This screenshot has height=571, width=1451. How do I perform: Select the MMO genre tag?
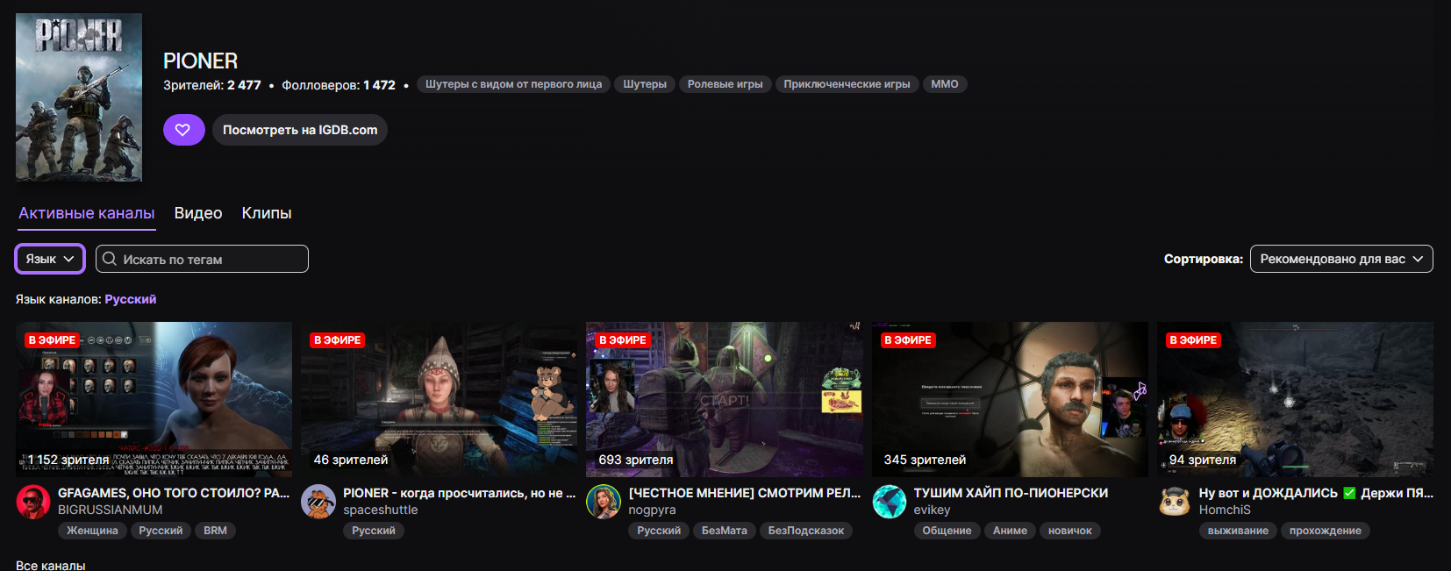pos(945,84)
